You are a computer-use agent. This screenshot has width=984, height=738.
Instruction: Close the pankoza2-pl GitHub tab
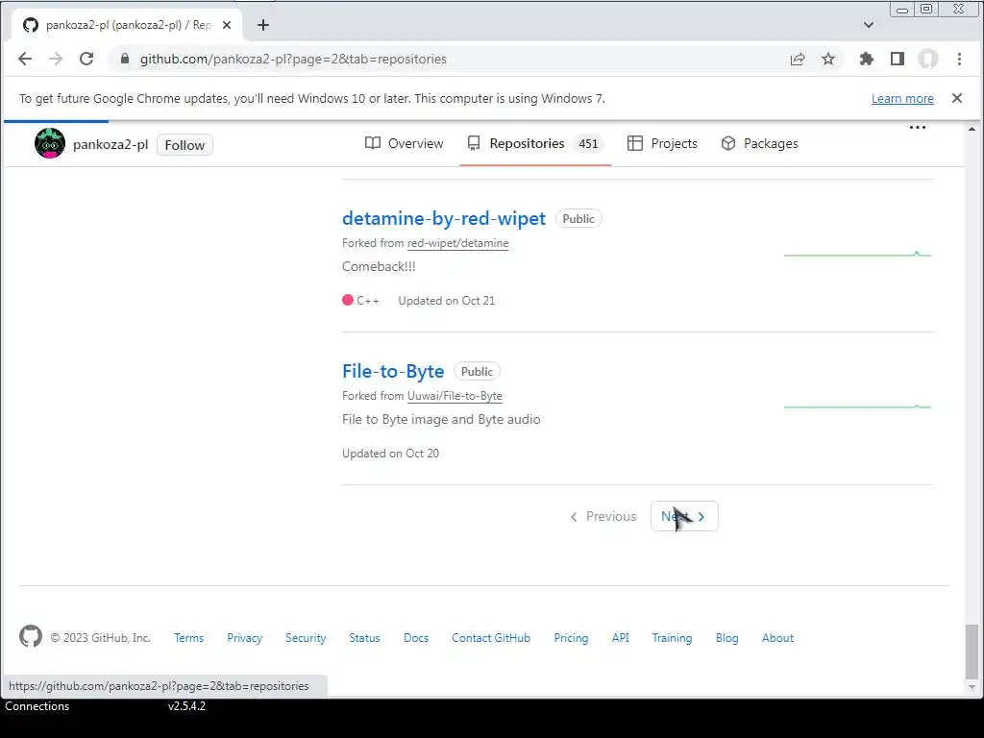coord(227,25)
